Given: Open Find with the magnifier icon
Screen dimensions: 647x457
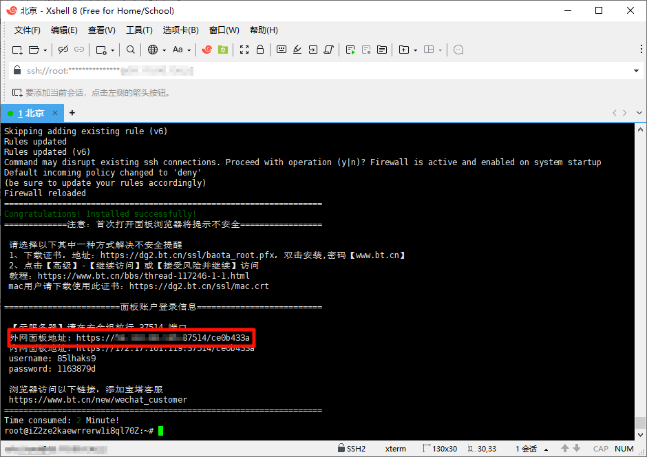Looking at the screenshot, I should pos(131,50).
